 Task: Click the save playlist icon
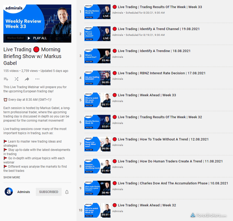click(6, 79)
